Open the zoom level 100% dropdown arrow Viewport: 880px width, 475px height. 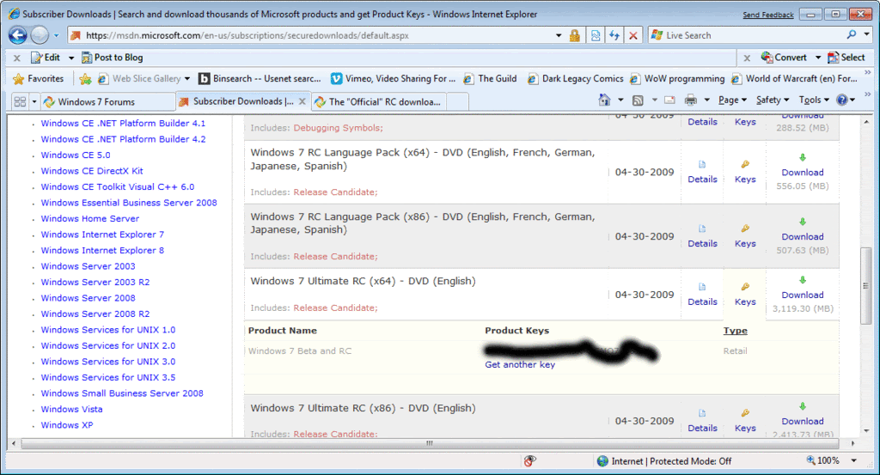click(x=854, y=461)
